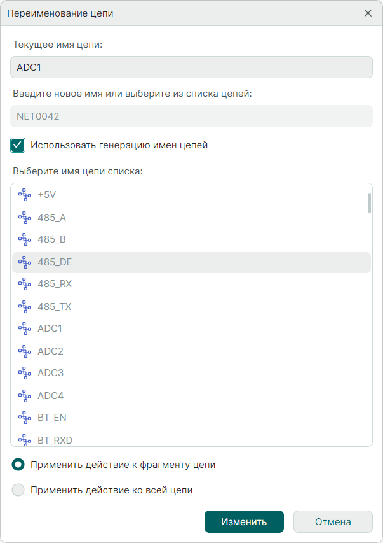Click the net icon beside +5V

coord(25,195)
